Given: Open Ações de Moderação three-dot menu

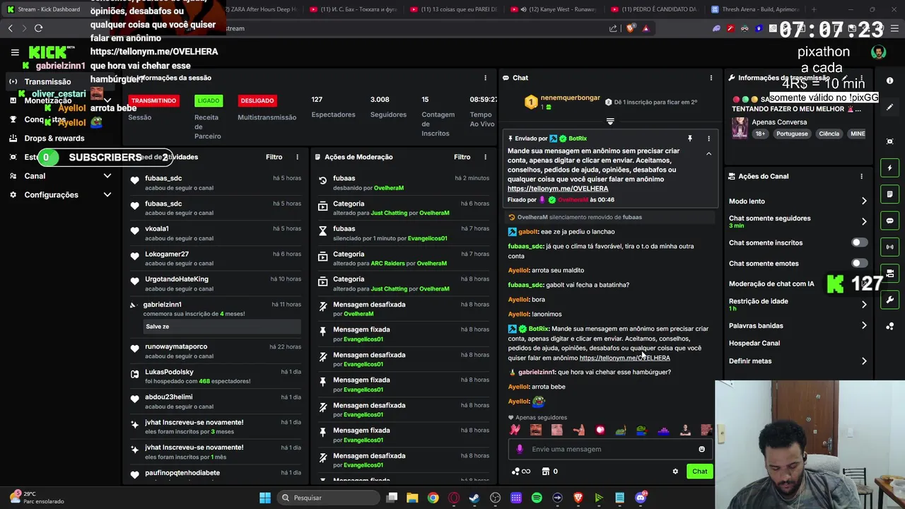Looking at the screenshot, I should click(x=485, y=157).
